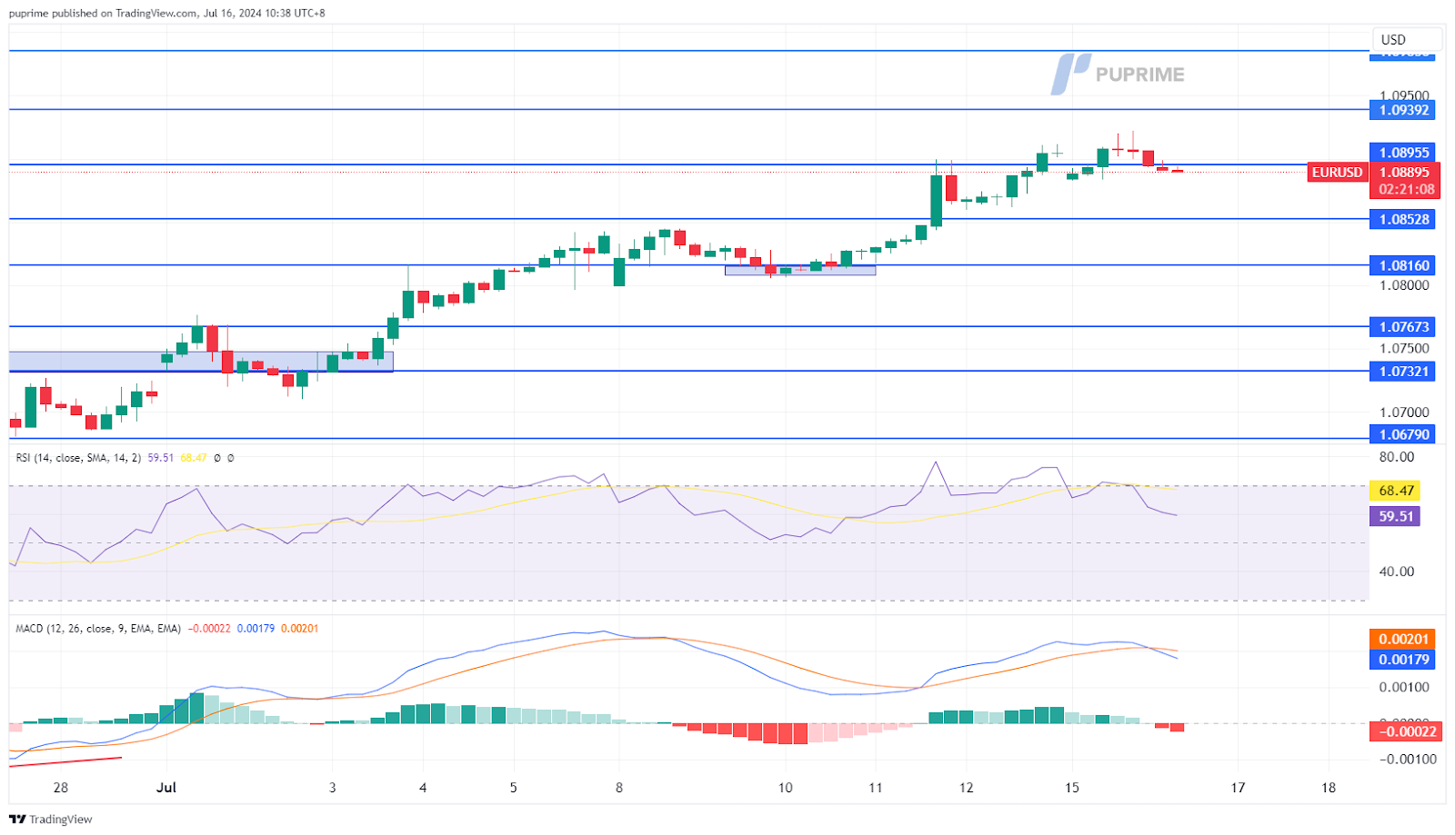
Task: Click the 1.07673 price level label
Action: 1403,326
